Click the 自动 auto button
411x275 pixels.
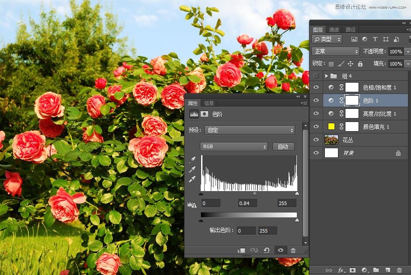click(x=283, y=146)
